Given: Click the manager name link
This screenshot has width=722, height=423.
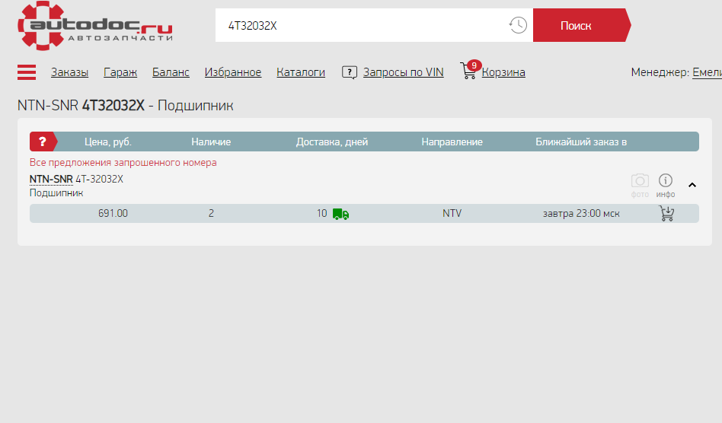Looking at the screenshot, I should tap(706, 72).
